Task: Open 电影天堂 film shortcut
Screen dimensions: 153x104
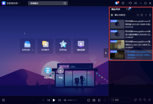Action: [x=48, y=72]
